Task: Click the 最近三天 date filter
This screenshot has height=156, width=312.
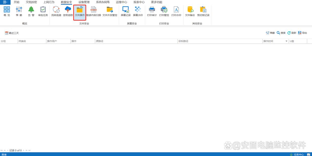Action: 12,33
